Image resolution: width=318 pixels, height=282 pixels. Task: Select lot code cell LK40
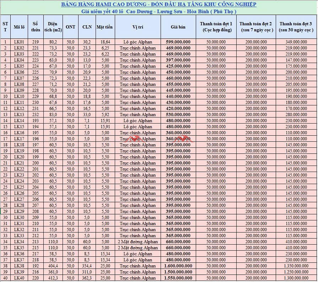click(19, 278)
